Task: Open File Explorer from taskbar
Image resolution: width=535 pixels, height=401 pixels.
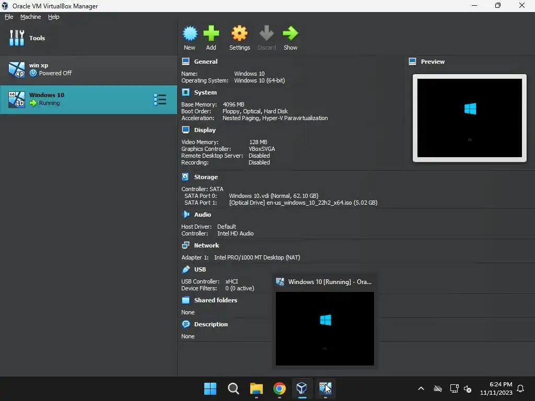Action: tap(256, 388)
